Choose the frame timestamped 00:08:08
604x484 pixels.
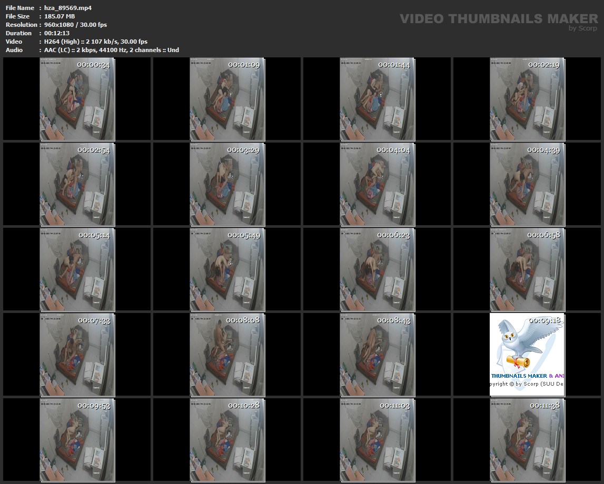click(227, 355)
